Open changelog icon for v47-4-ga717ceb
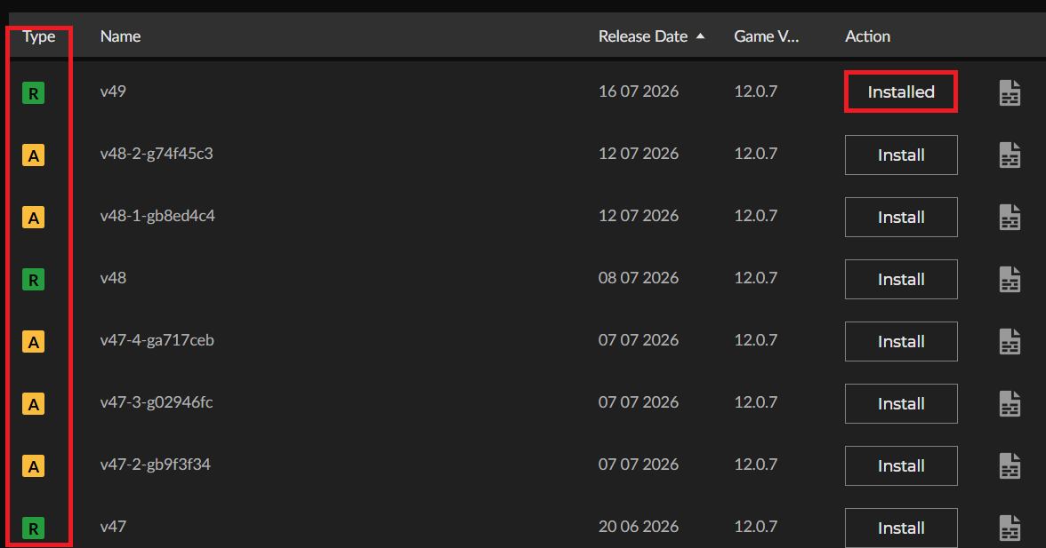Screen dimensions: 1046x548 point(1010,342)
